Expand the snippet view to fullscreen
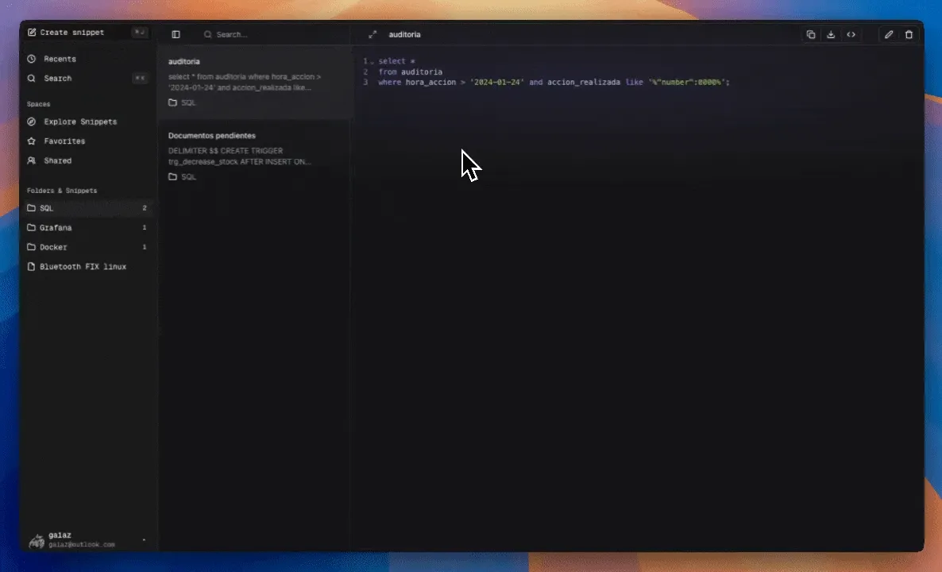The image size is (942, 572). pos(373,35)
